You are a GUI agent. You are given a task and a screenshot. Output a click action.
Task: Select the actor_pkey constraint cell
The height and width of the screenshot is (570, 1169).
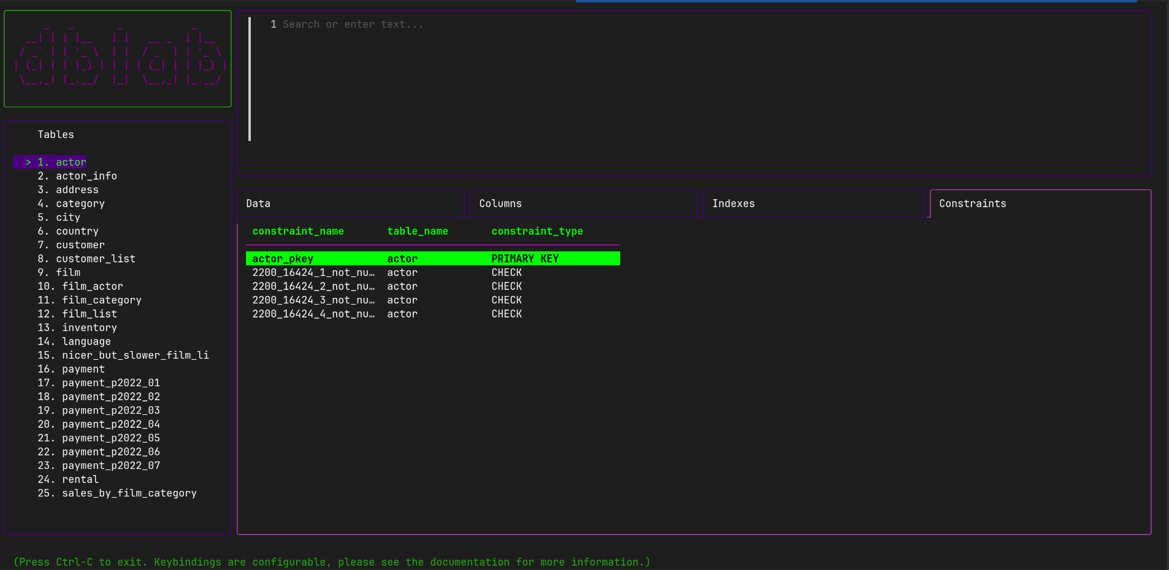(283, 259)
